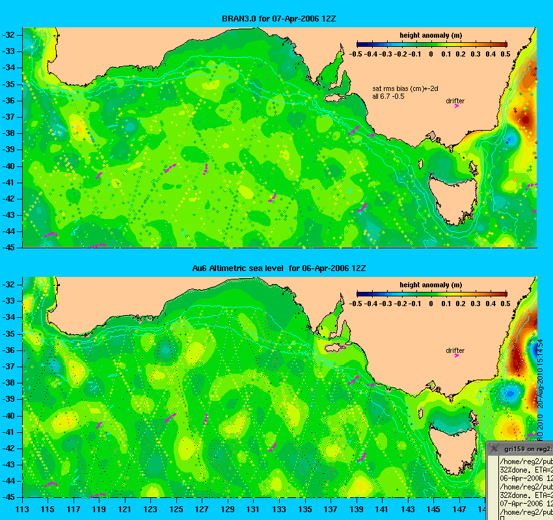Click the magenta drifter marker in the bottom map legend
This screenshot has height=520, width=553.
coord(456,356)
